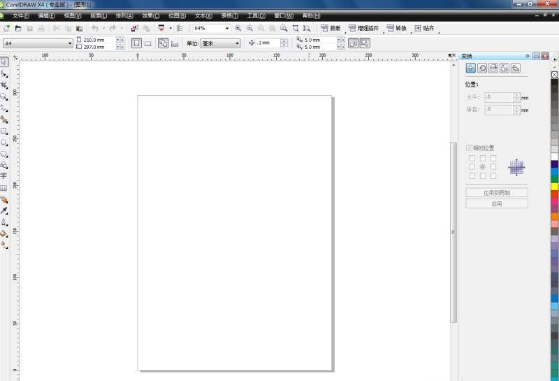Open the units (毫米) dropdown
This screenshot has height=381, width=559.
click(x=237, y=43)
